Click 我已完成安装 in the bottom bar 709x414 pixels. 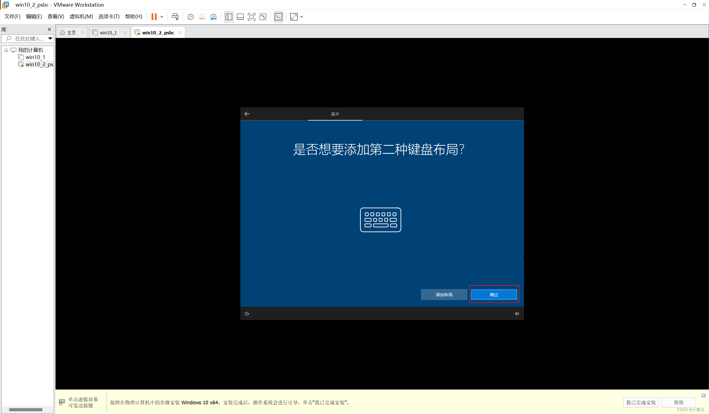tap(641, 402)
